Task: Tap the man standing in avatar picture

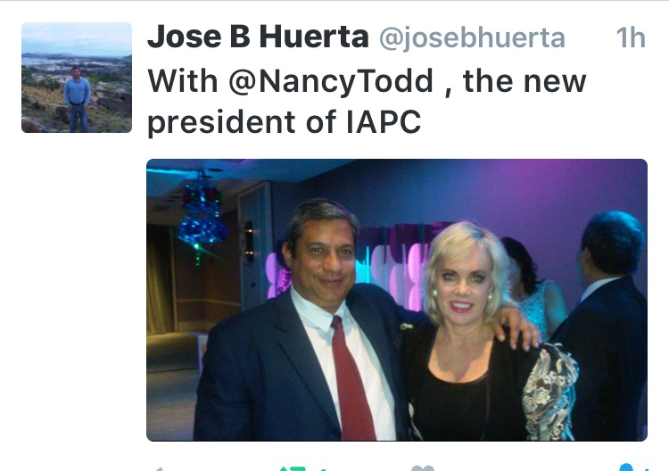Action: [78, 99]
